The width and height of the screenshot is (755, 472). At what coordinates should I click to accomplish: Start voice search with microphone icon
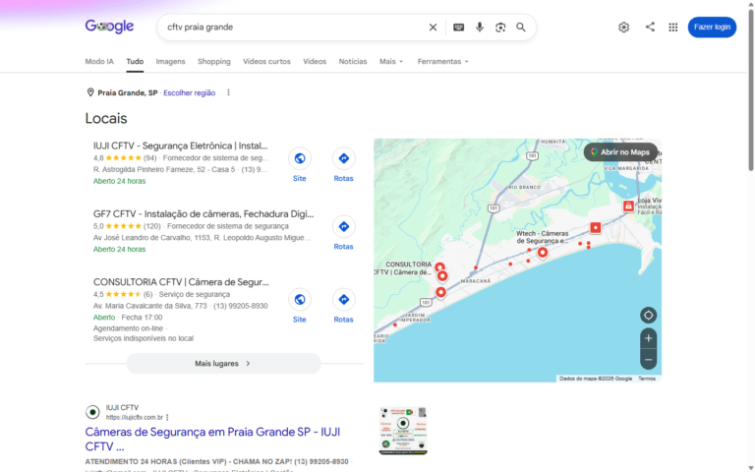480,28
